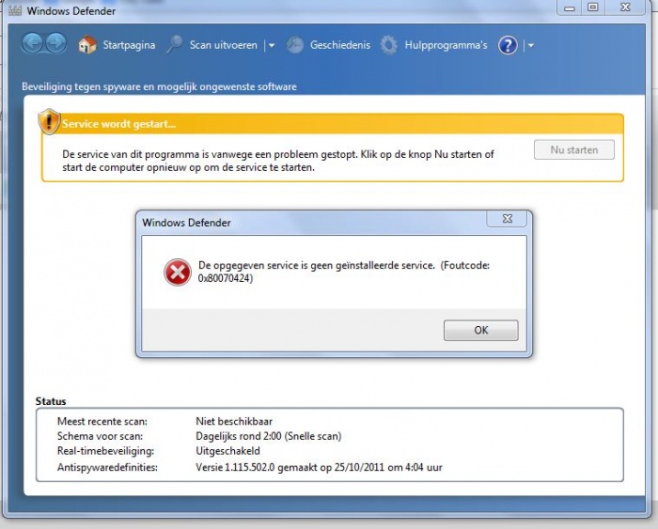Click the Windows Defender title bar icon
This screenshot has width=658, height=529.
(x=15, y=10)
